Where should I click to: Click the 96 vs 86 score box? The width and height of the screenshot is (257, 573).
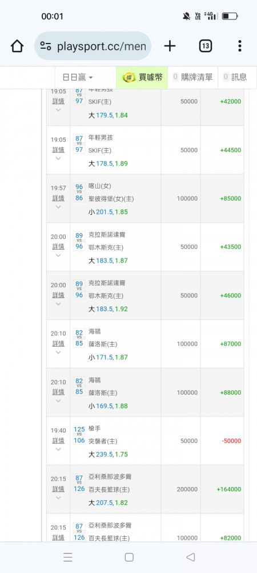tap(79, 193)
